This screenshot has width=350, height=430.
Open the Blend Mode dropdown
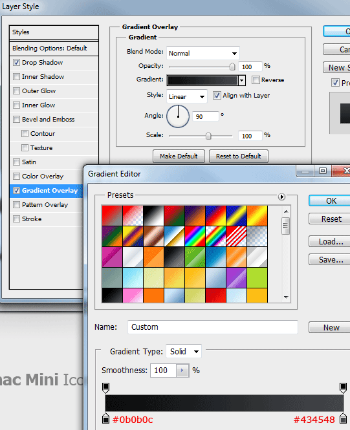pos(203,53)
